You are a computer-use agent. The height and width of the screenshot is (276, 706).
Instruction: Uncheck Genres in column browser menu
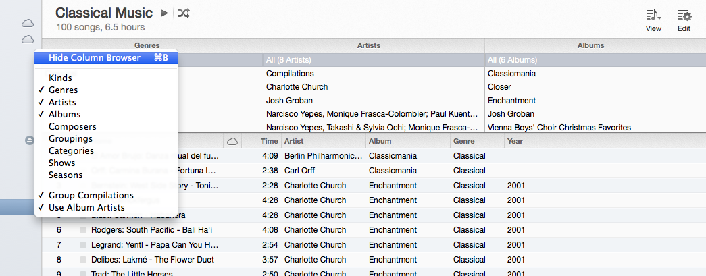(x=106, y=90)
